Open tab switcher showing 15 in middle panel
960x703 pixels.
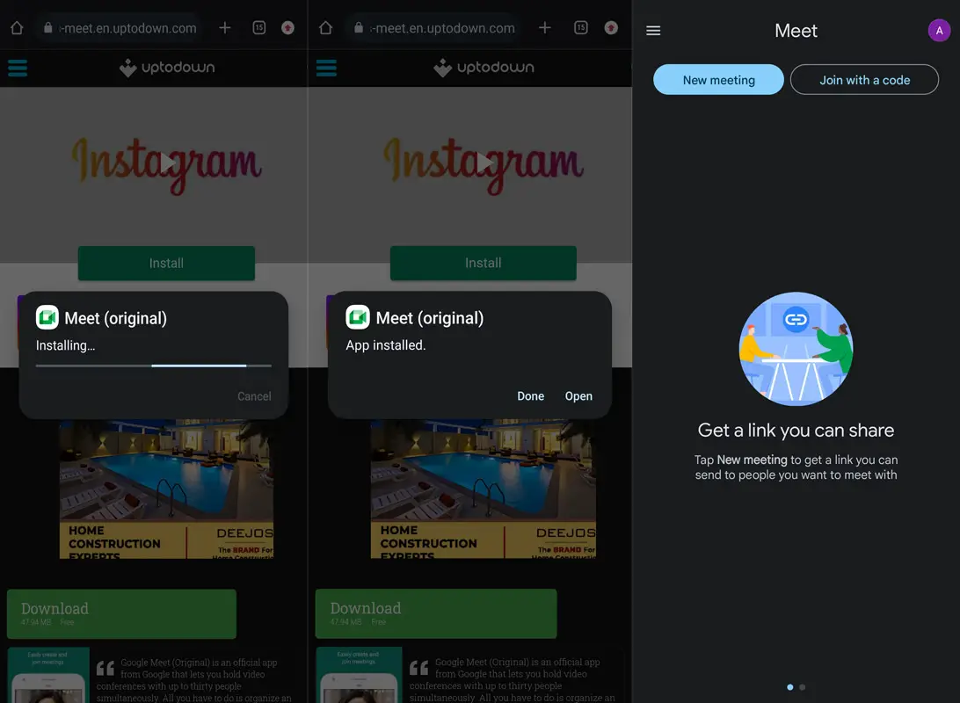[581, 27]
